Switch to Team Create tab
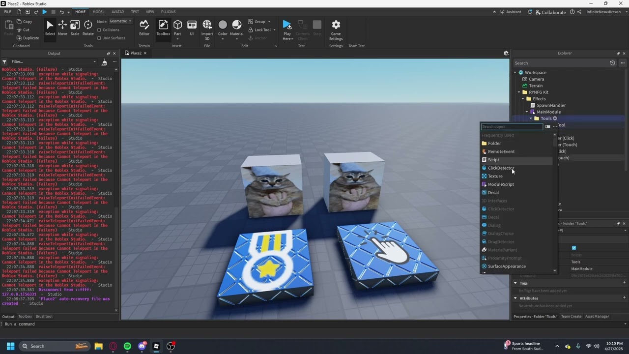This screenshot has height=354, width=629. (x=571, y=317)
